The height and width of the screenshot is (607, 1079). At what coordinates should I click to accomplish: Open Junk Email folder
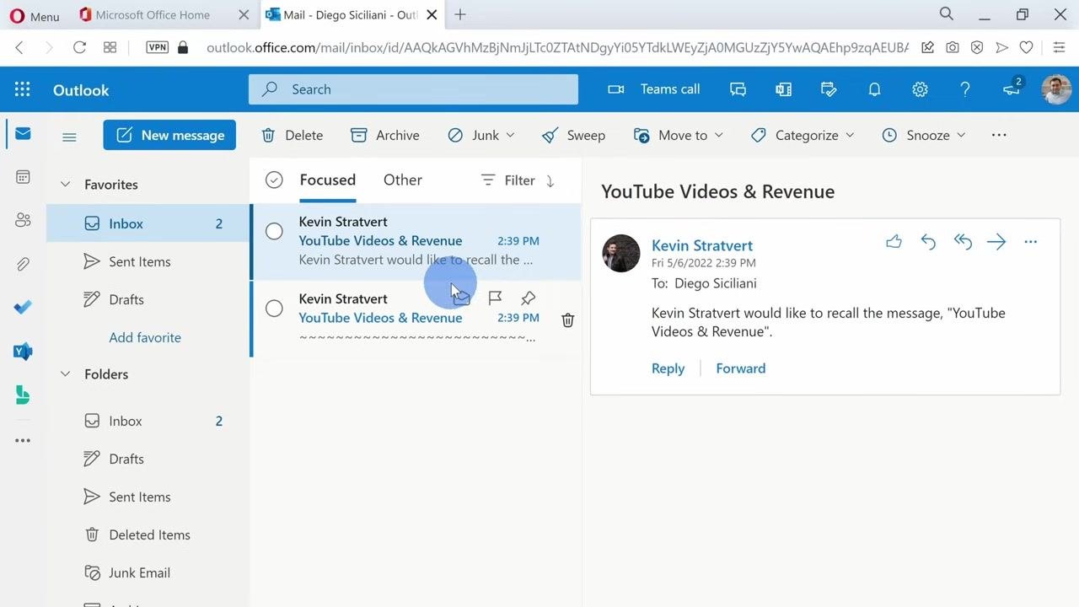pos(148,572)
